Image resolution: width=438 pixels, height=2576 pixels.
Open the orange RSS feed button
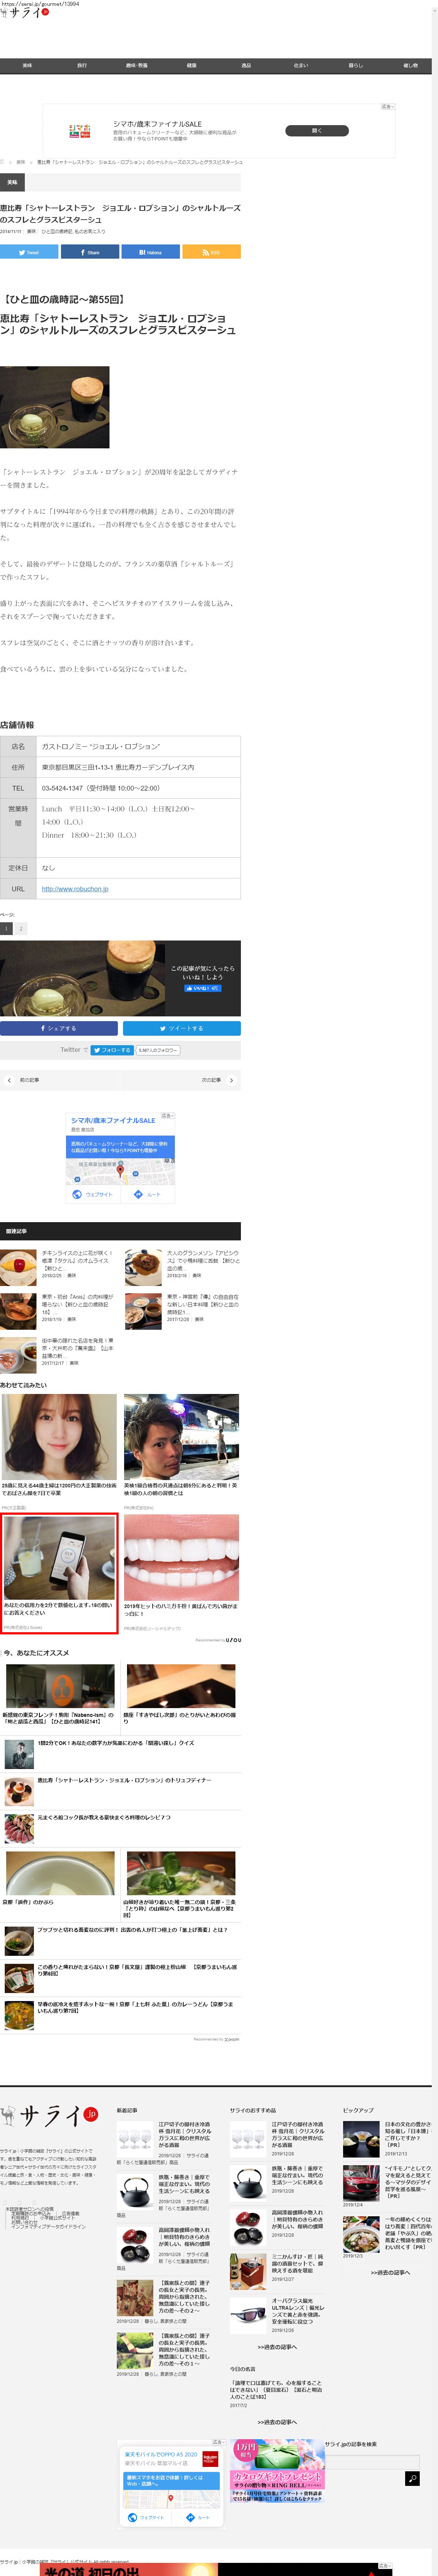pyautogui.click(x=211, y=252)
